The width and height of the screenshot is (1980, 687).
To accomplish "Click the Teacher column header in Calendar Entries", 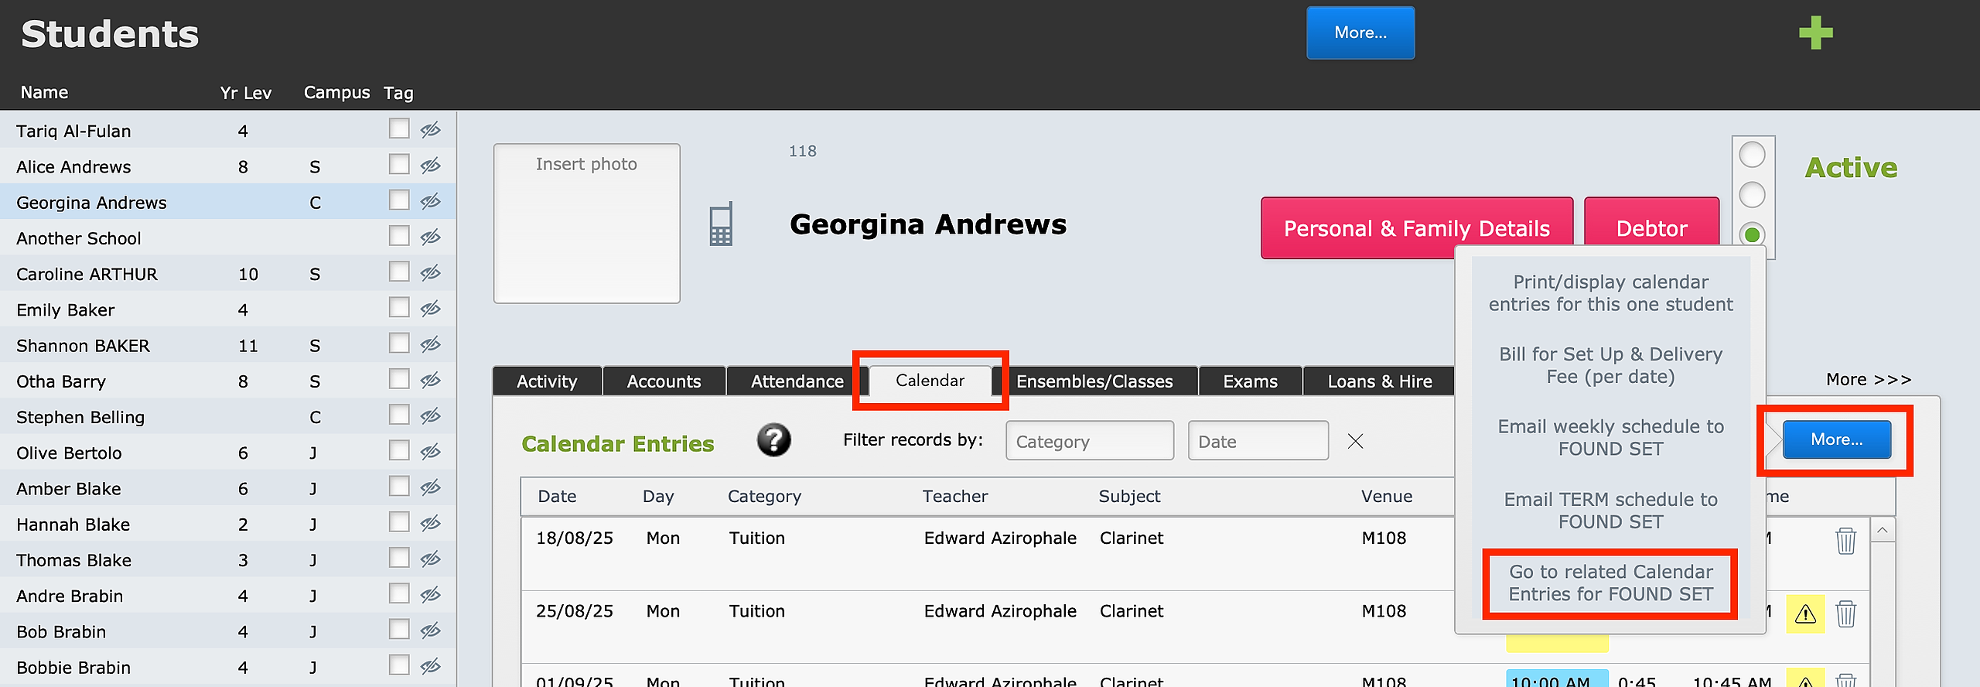I will point(954,496).
